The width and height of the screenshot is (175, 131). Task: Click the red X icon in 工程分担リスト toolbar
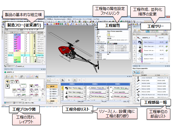(x=84, y=80)
